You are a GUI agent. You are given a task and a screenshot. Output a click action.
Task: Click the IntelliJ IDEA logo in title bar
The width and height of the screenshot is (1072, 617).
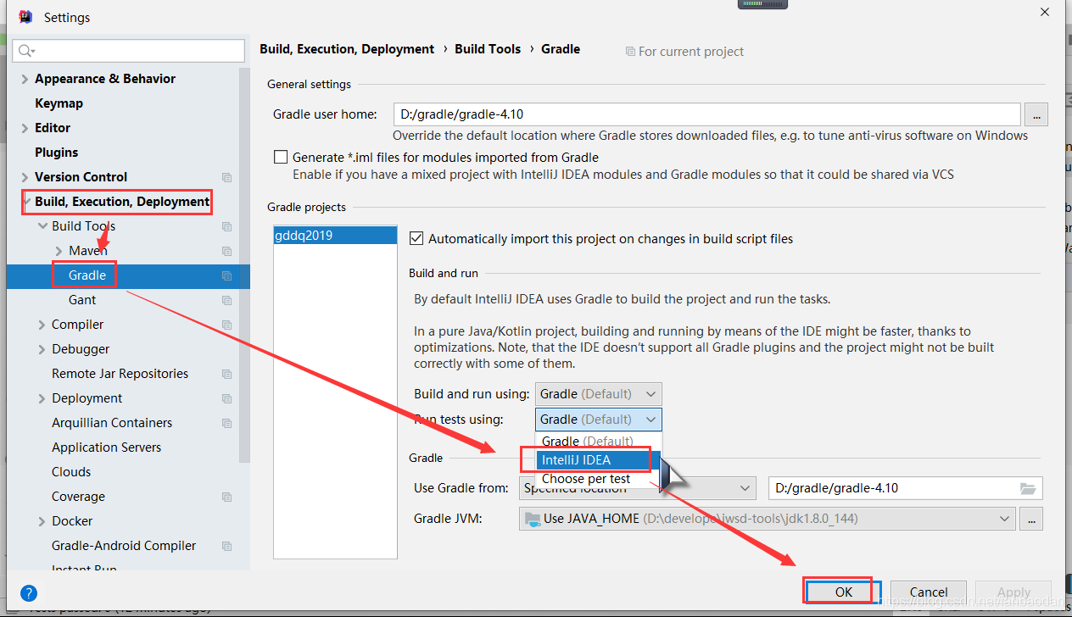click(x=25, y=16)
